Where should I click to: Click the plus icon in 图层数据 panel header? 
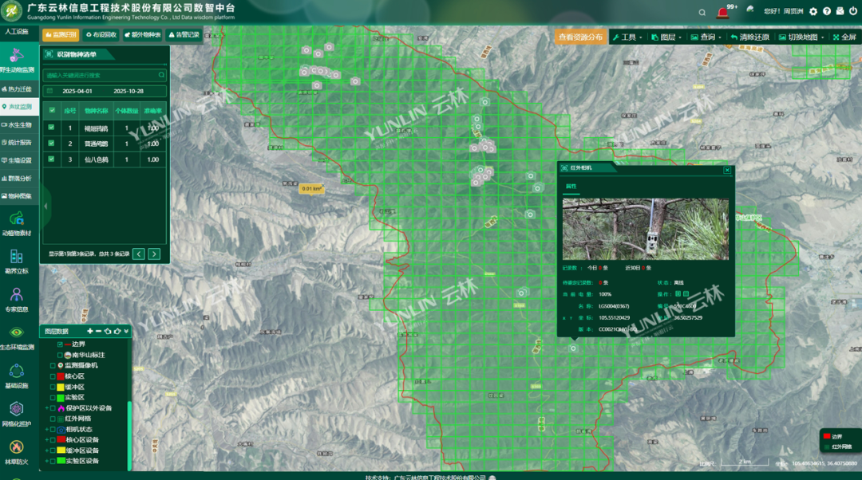point(90,331)
